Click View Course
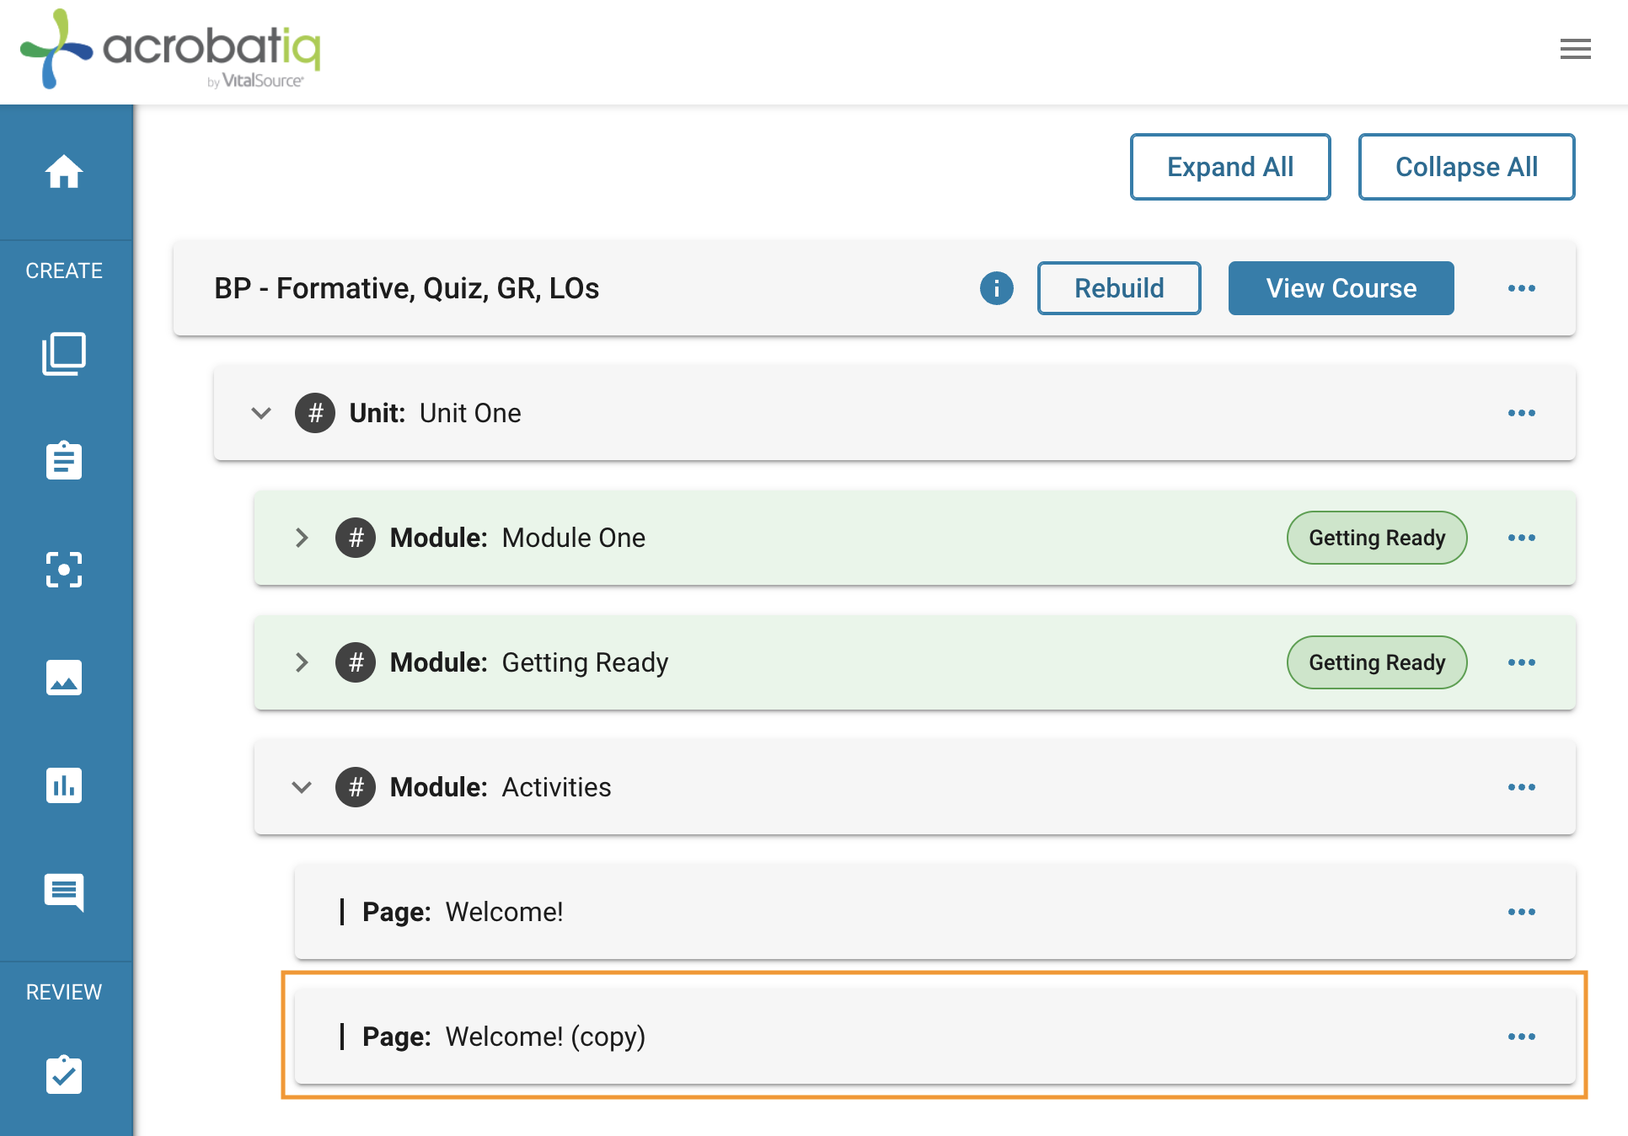This screenshot has height=1136, width=1628. 1341,288
